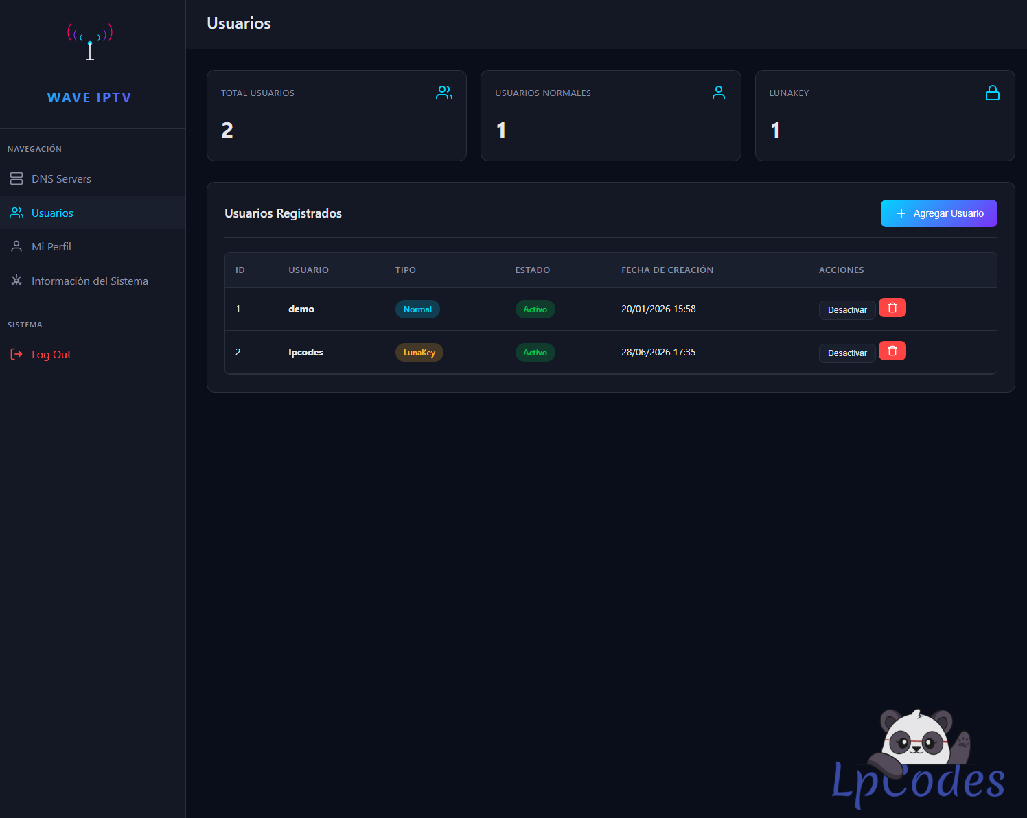
Task: Click the USUARIO column header
Action: 308,270
